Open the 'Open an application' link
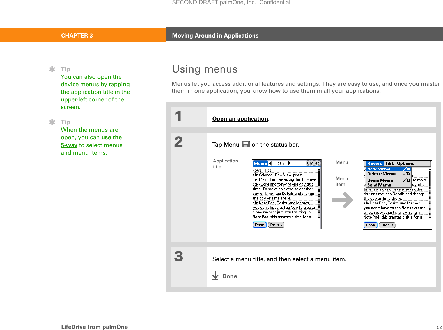443x330 pixels. [x=240, y=119]
